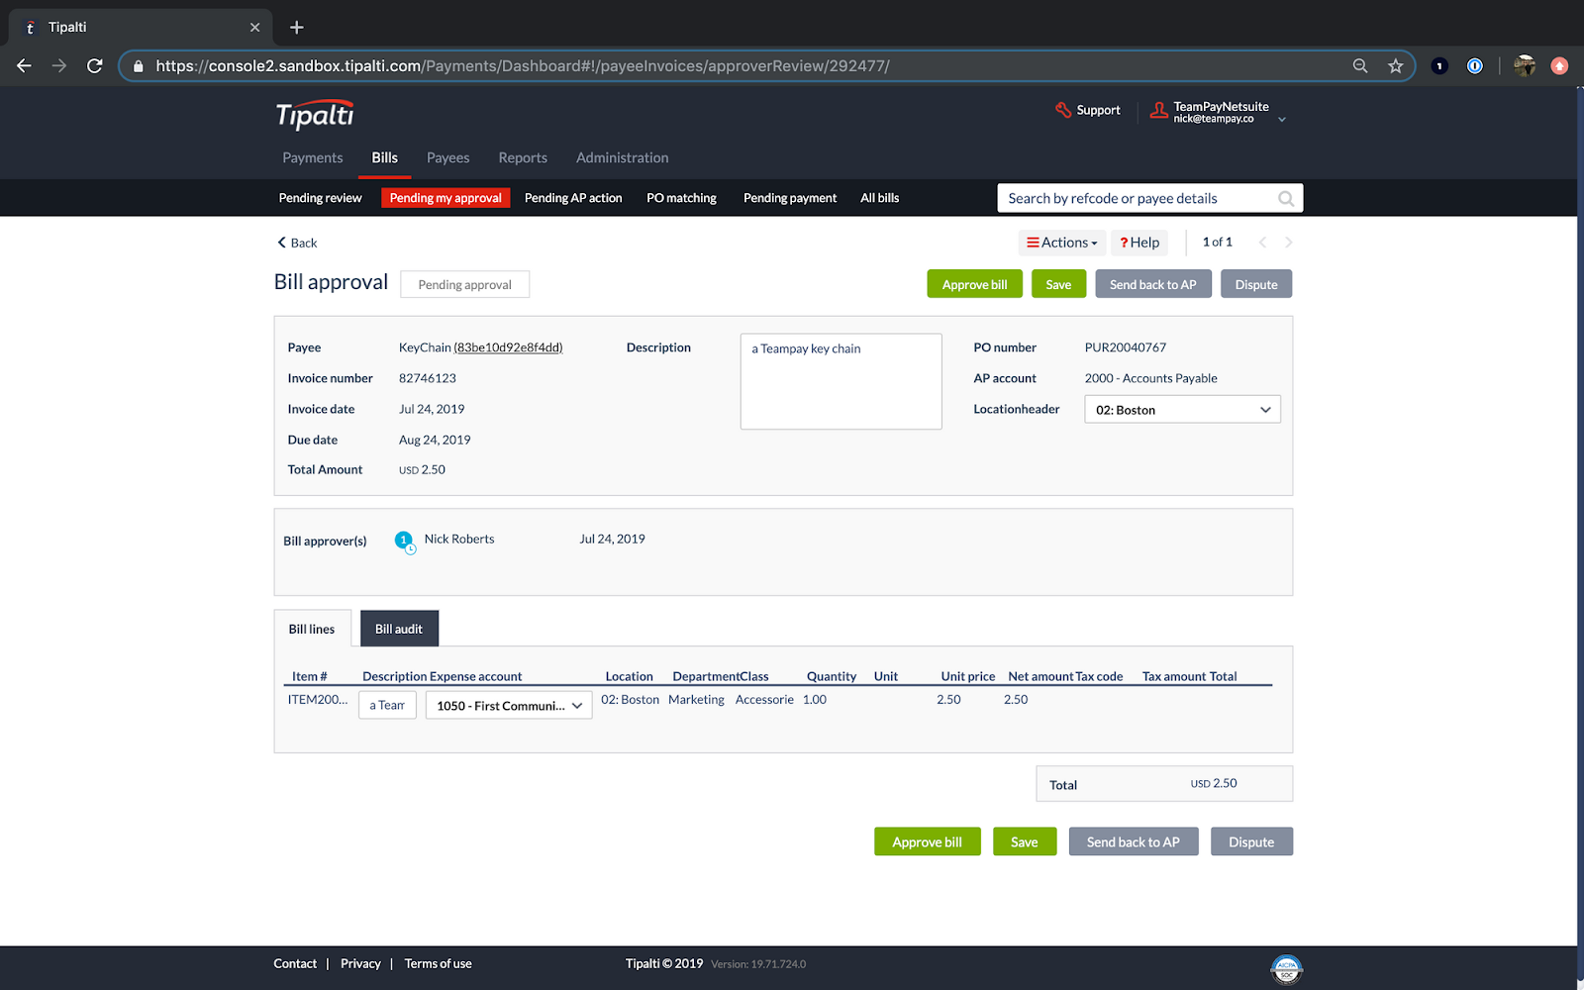Screen dimensions: 1584x990
Task: Click the lock icon in address bar
Action: (x=138, y=66)
